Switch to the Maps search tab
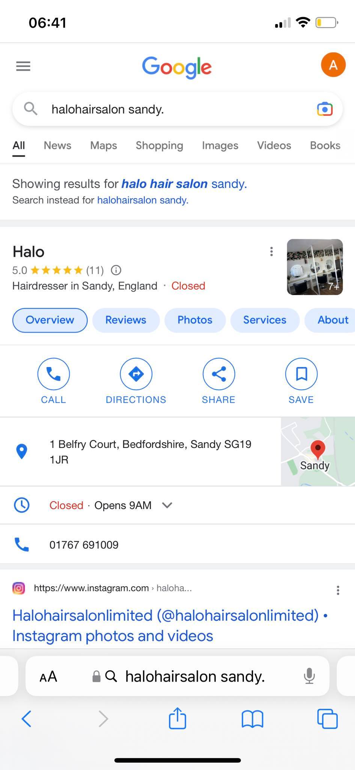Viewport: 355px width, 770px height. coord(104,146)
